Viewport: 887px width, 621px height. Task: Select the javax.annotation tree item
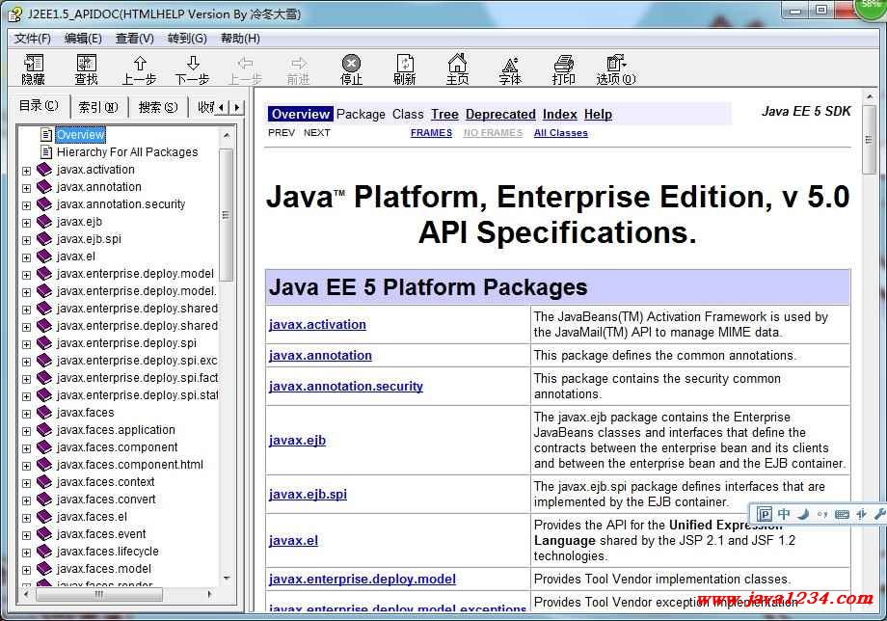(x=99, y=187)
